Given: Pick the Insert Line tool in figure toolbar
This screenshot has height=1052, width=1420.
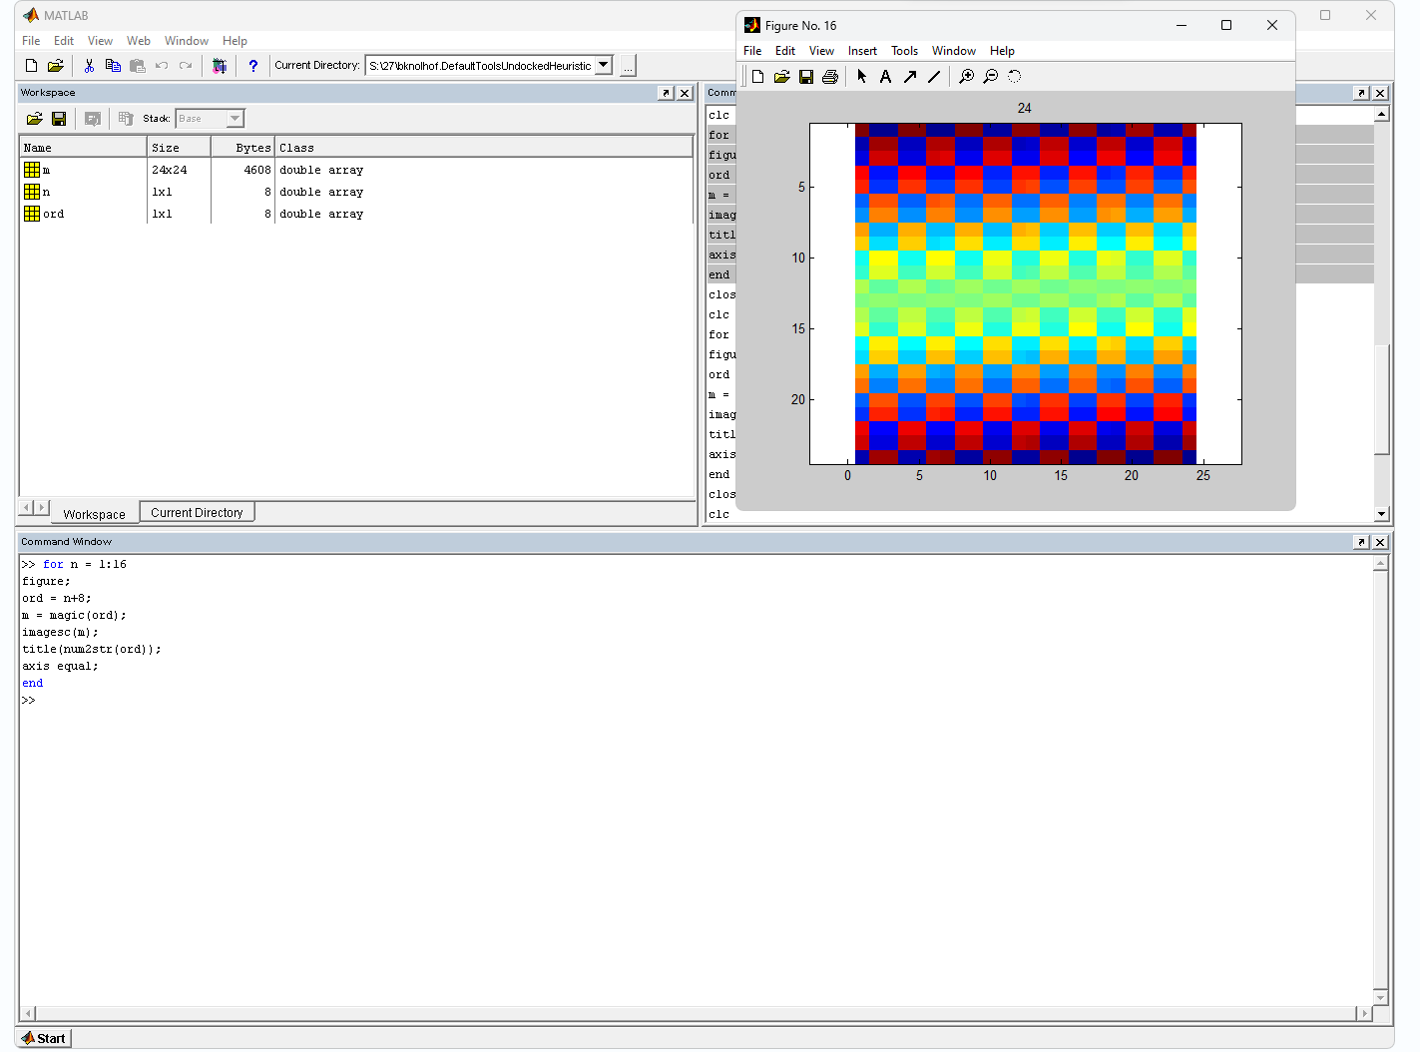Looking at the screenshot, I should (x=934, y=77).
